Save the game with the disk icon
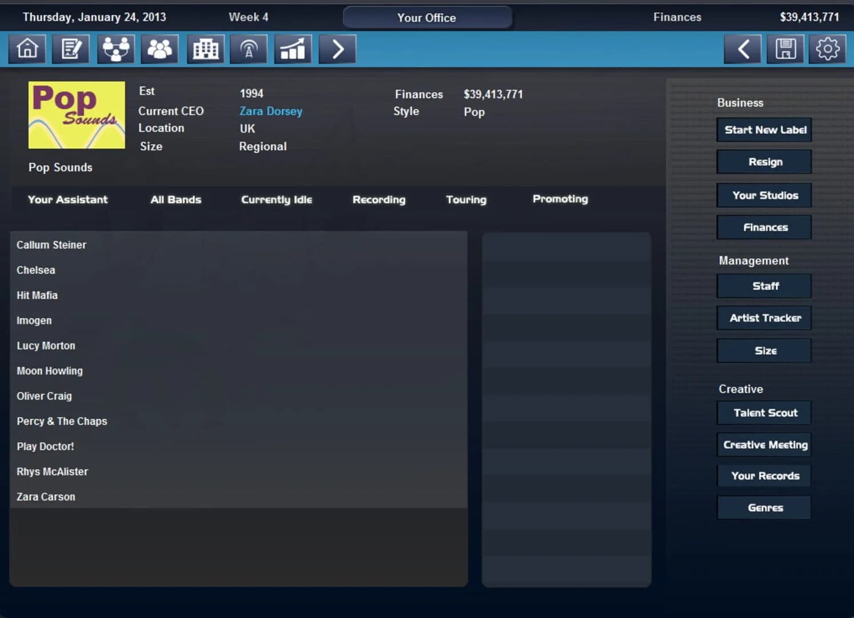 pyautogui.click(x=785, y=49)
